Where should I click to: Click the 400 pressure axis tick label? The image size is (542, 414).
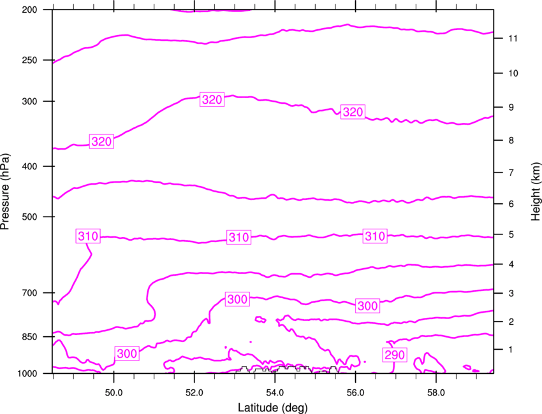pos(29,166)
